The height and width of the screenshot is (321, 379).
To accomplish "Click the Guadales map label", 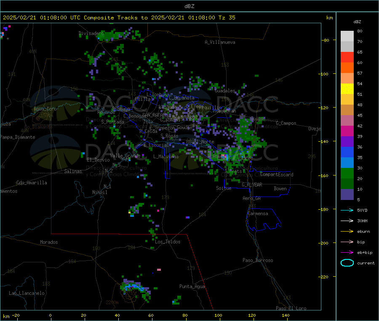I will pos(225,91).
